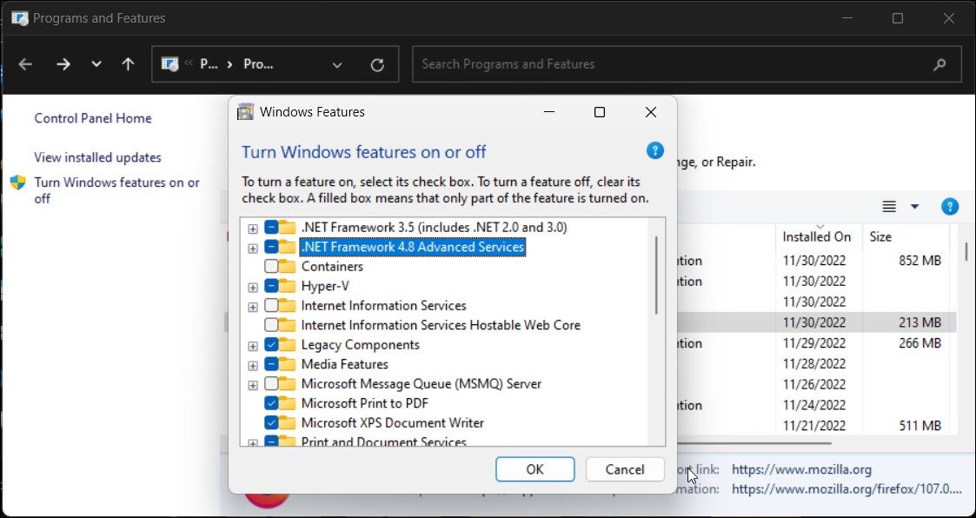The image size is (976, 518).
Task: Select Microsoft Print to PDF label
Action: pyautogui.click(x=365, y=403)
